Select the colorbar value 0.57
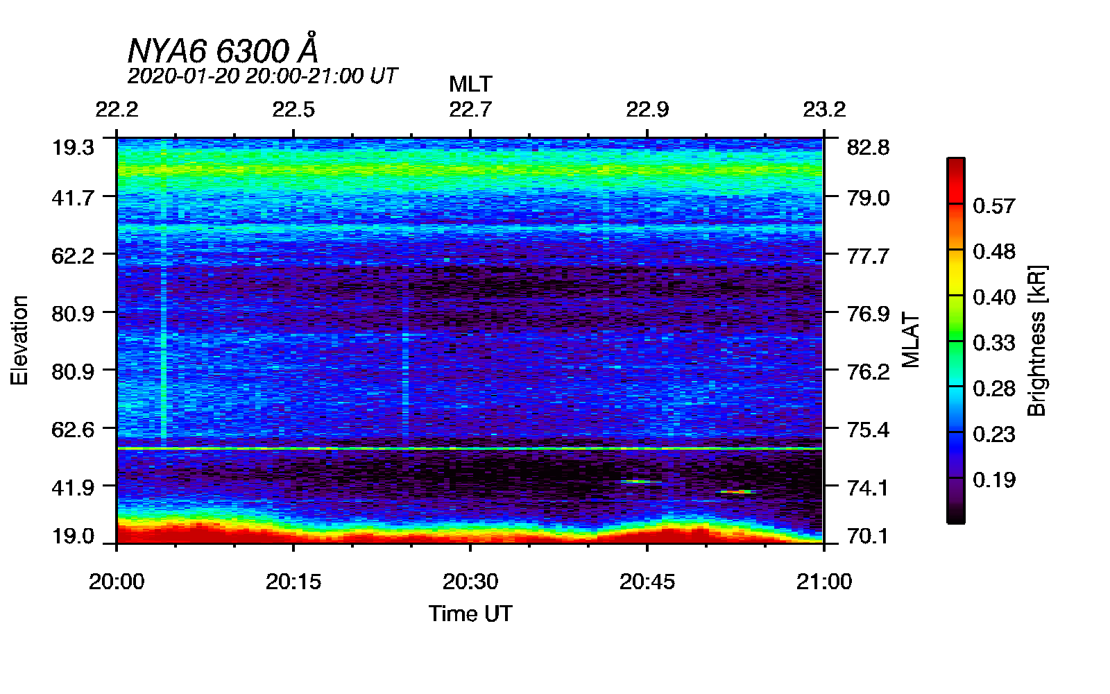Screen dimensions: 1110x694 click(x=994, y=205)
